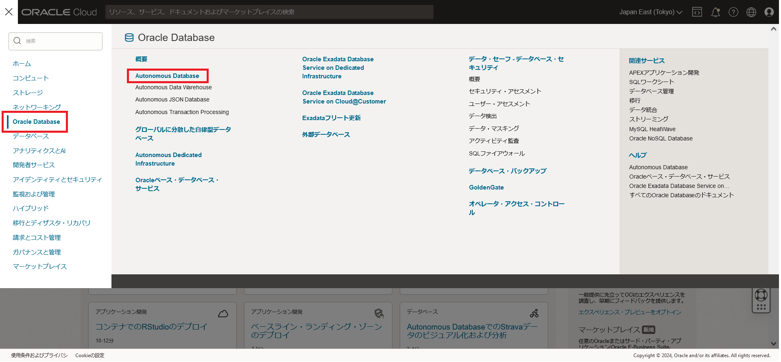Focus the top resource search bar
781x362 pixels.
pyautogui.click(x=269, y=12)
